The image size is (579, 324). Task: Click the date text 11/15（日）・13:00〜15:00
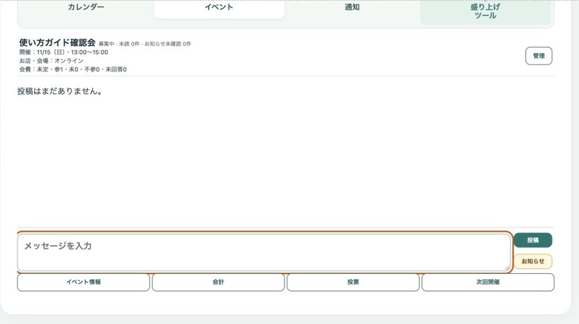[x=72, y=52]
